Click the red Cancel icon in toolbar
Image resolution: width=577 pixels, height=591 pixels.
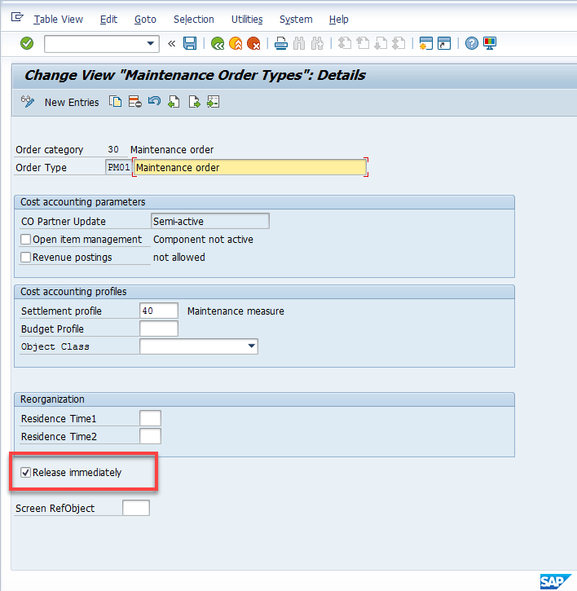coord(253,43)
